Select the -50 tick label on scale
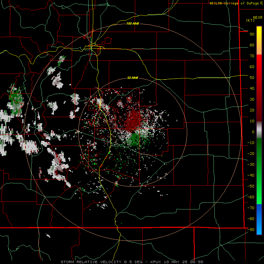The image size is (264, 264). (x=251, y=186)
